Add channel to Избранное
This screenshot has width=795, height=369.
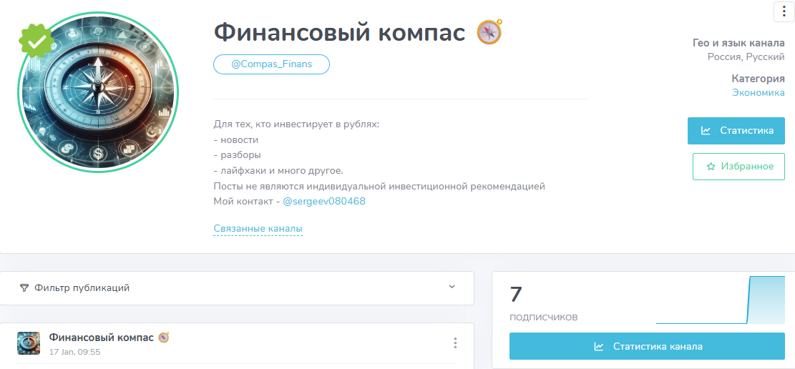738,167
